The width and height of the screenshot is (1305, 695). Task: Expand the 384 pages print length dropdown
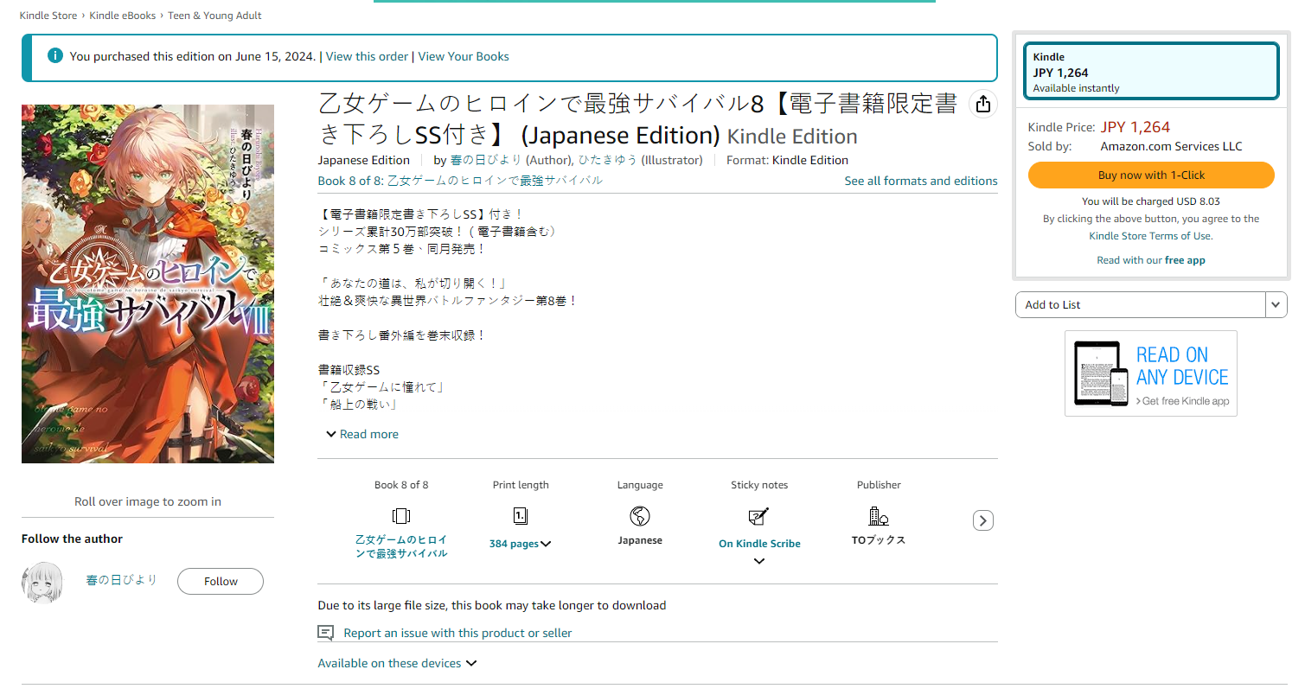[521, 544]
